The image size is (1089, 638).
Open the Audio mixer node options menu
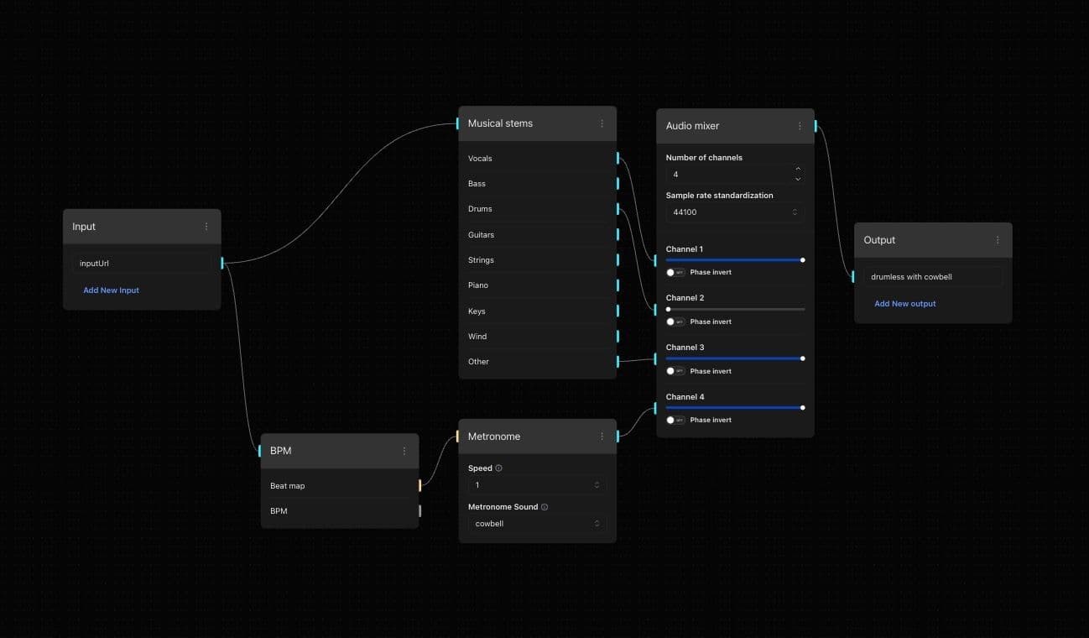[x=800, y=126]
